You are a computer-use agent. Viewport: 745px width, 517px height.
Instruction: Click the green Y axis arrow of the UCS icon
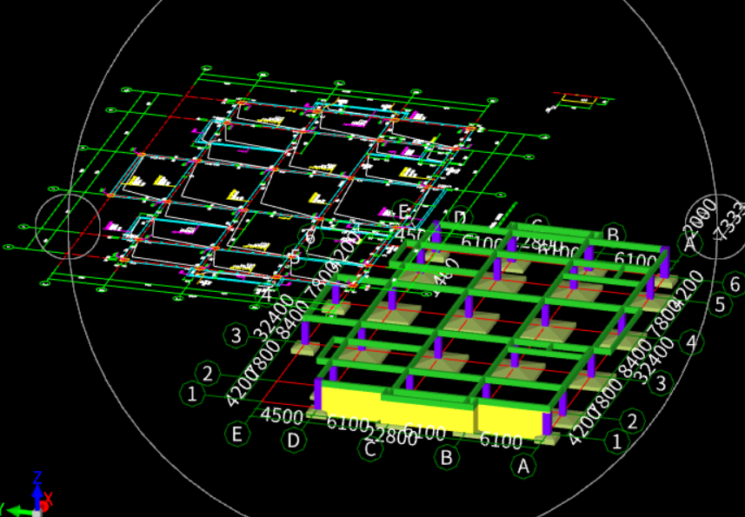tap(19, 511)
